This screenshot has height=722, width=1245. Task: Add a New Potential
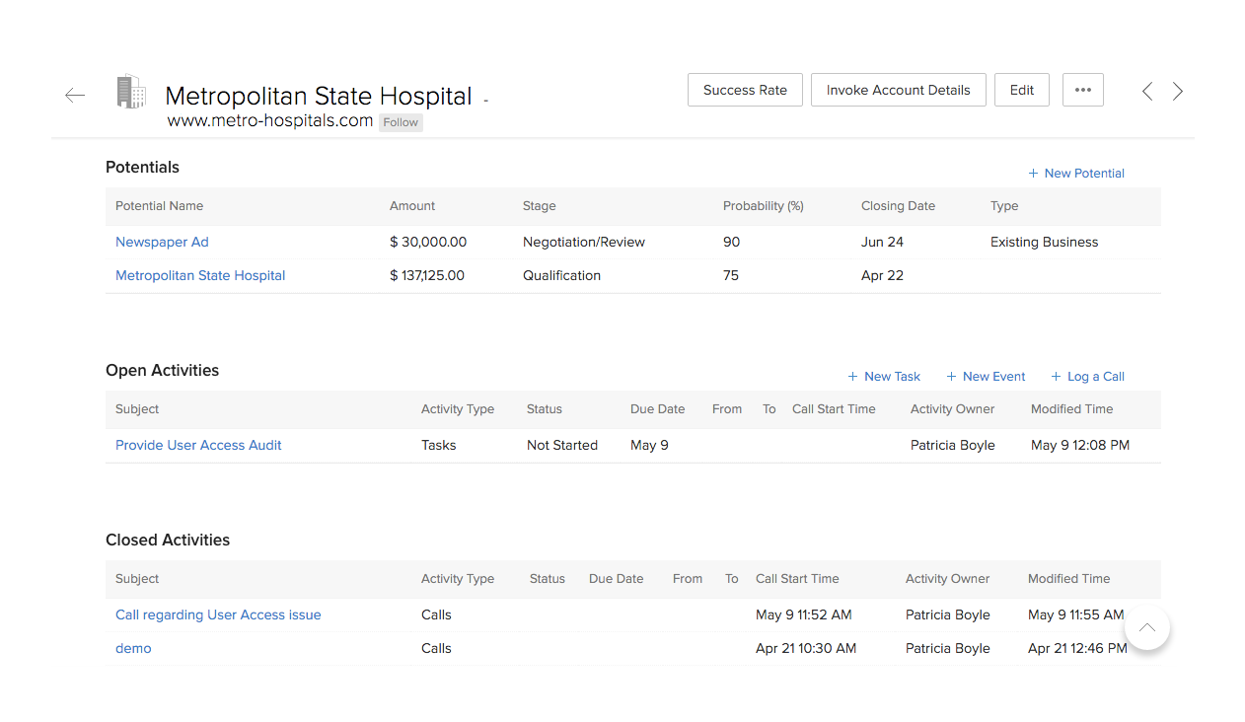coord(1075,174)
